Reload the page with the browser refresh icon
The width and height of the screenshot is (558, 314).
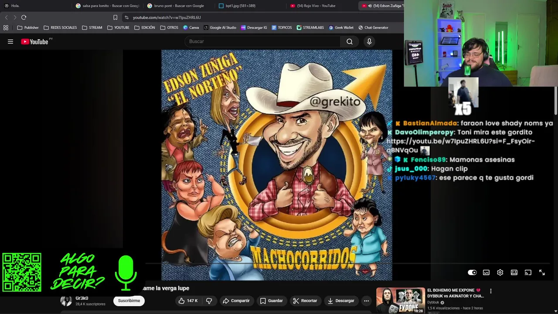click(x=24, y=17)
